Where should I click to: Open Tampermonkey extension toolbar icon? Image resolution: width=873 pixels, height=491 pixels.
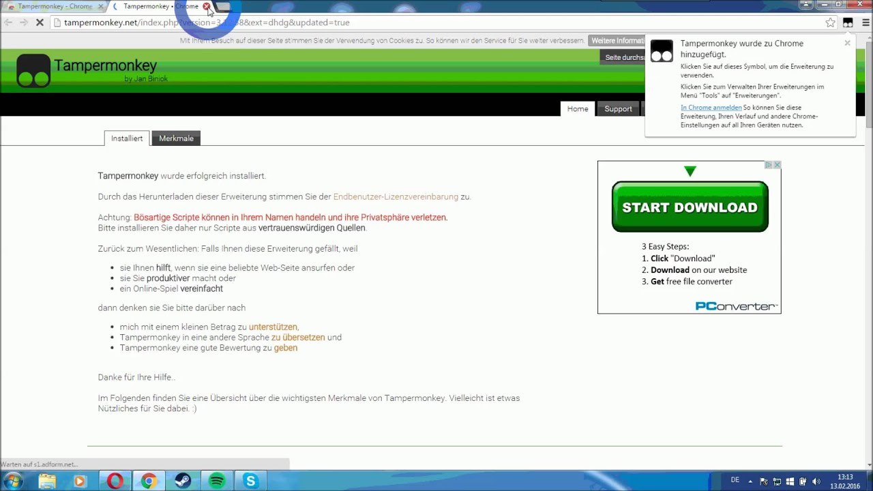tap(848, 23)
